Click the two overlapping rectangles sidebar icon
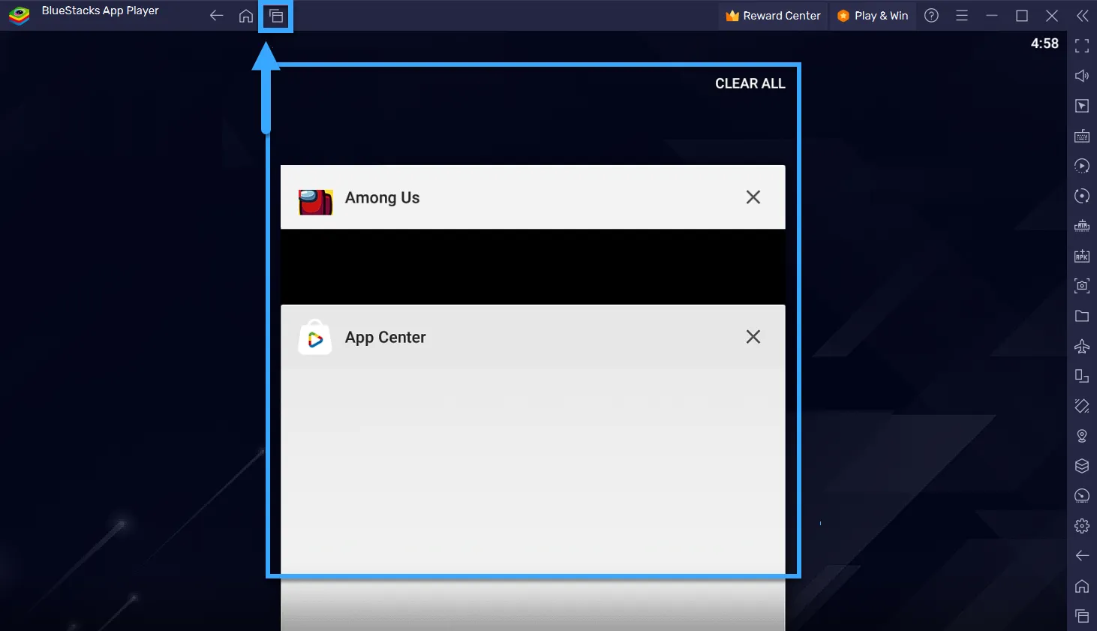The image size is (1097, 631). 1082,376
